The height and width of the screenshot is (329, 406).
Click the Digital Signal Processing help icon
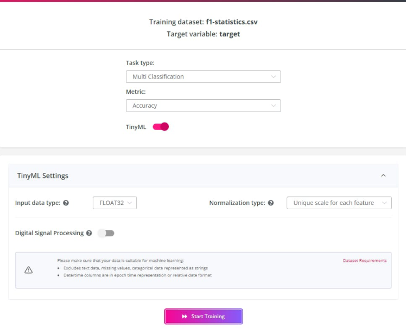tap(89, 233)
